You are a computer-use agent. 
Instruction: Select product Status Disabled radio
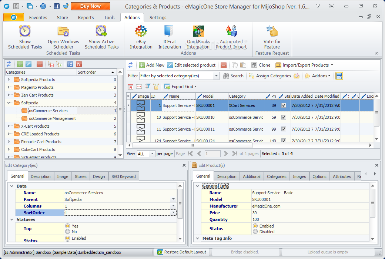click(x=255, y=232)
